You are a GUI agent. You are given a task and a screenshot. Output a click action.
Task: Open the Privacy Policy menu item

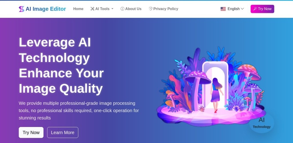(163, 9)
